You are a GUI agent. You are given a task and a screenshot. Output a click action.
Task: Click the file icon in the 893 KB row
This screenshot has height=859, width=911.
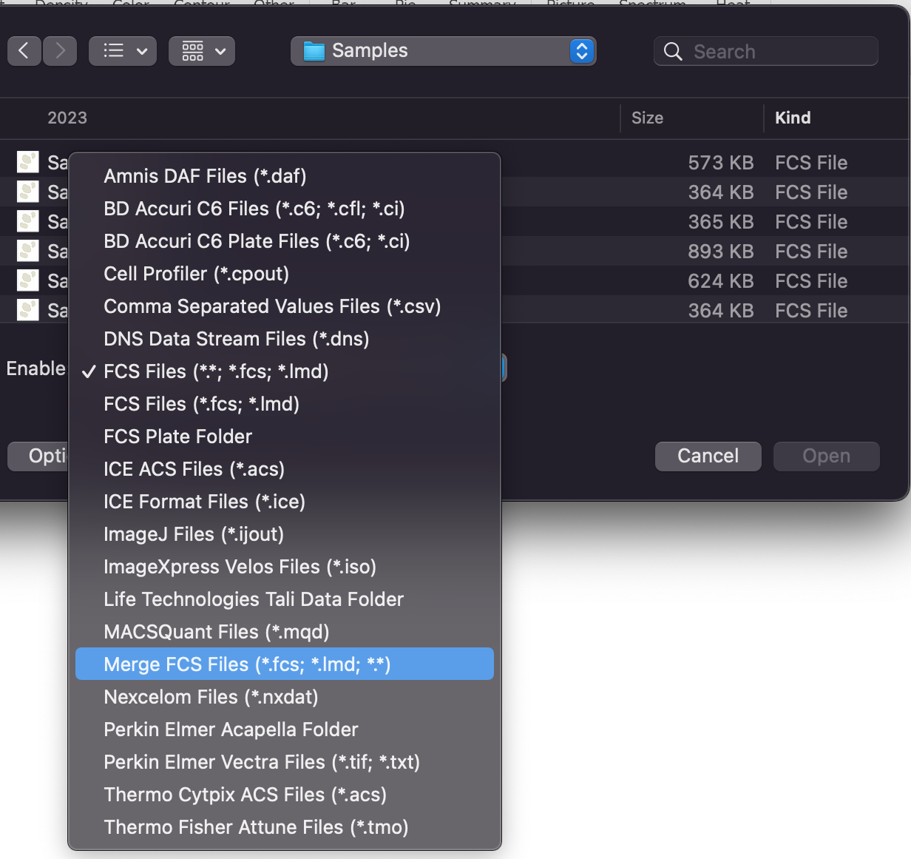[28, 251]
